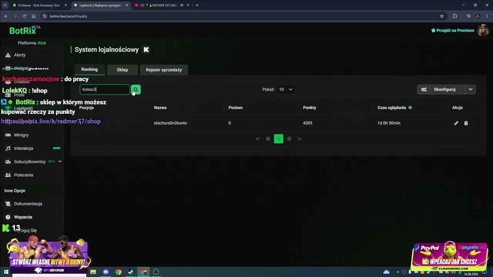Click the Punkty column header
The image size is (493, 277).
(310, 108)
